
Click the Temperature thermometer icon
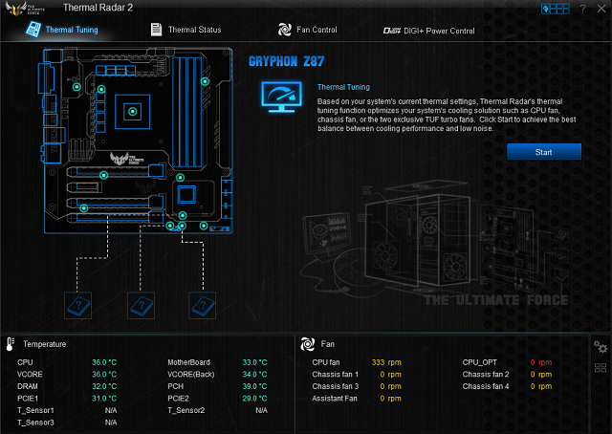click(x=11, y=343)
